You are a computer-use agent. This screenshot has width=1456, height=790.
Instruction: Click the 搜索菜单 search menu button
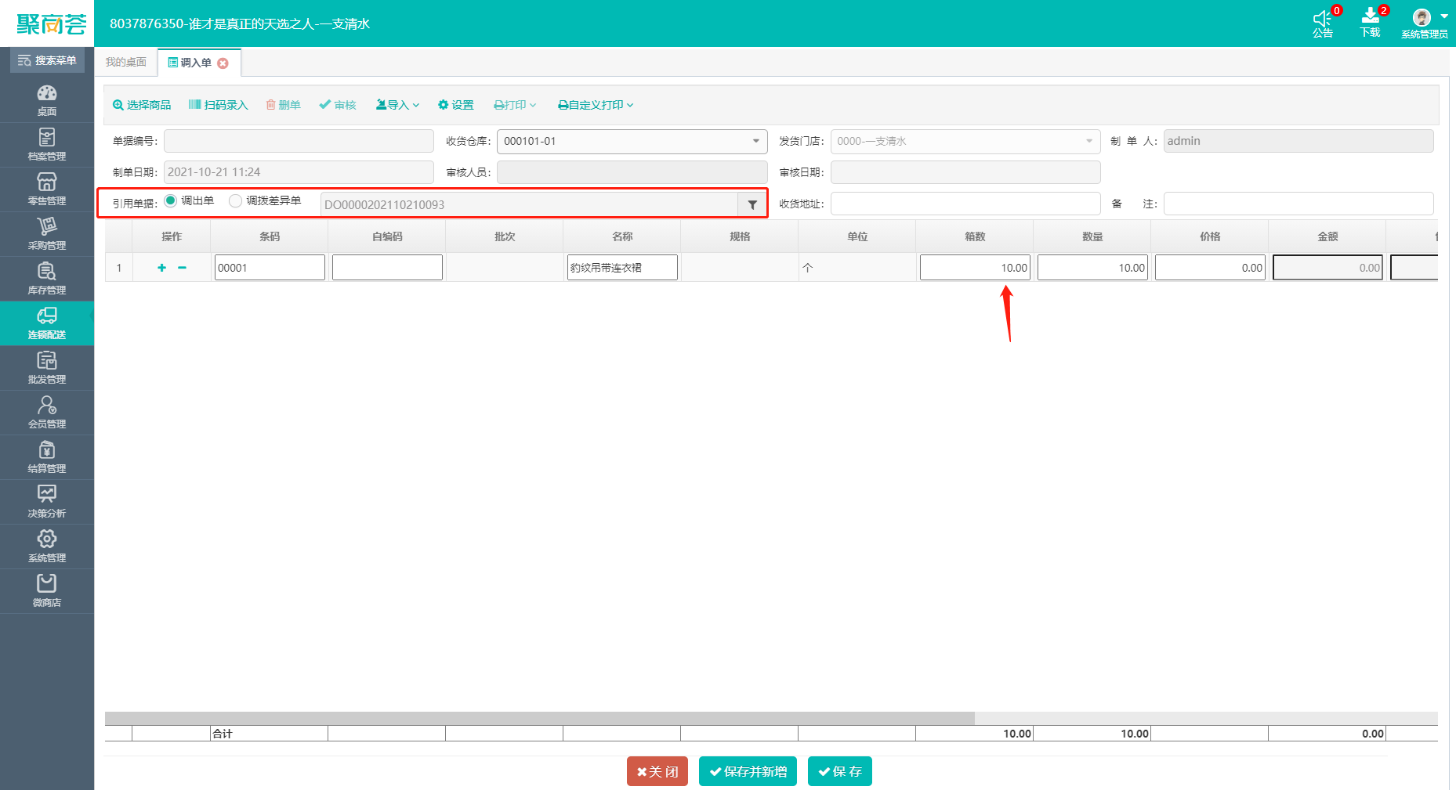[x=47, y=60]
